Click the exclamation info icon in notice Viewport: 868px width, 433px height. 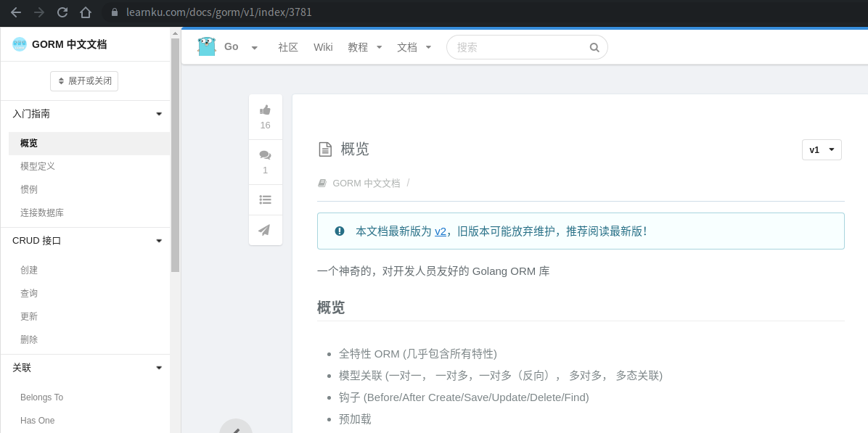point(340,231)
